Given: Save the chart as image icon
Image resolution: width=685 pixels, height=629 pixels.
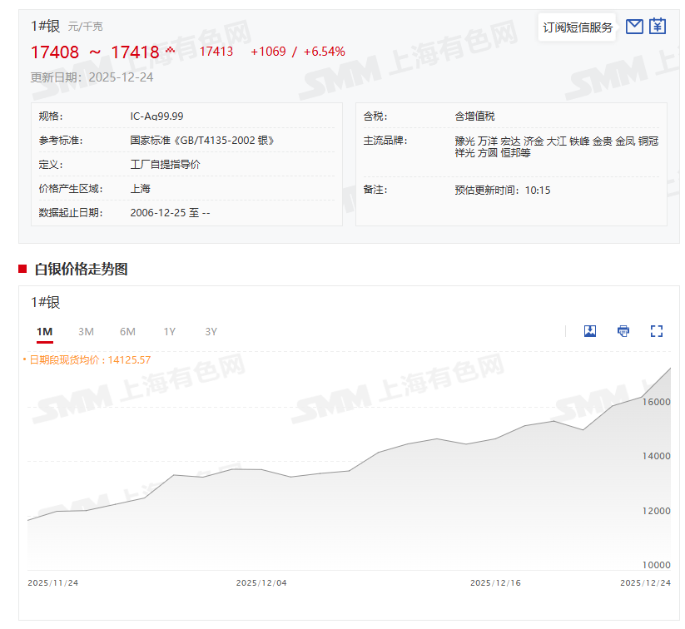Looking at the screenshot, I should click(x=590, y=331).
